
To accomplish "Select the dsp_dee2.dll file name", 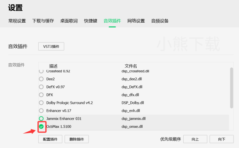I will click(x=132, y=79).
